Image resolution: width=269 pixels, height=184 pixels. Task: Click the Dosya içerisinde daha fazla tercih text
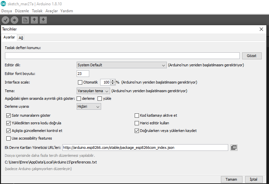[x=50, y=155]
